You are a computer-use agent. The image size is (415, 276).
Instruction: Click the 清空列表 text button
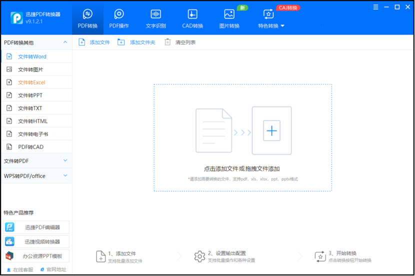click(x=185, y=42)
